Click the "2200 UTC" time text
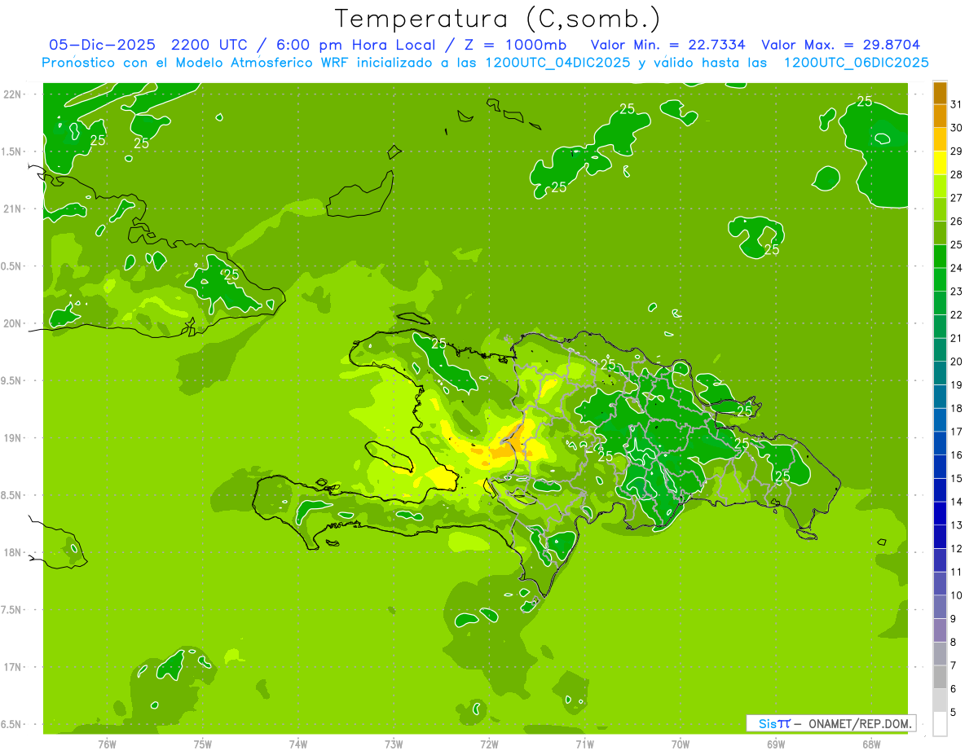Viewport: 978px width, 755px height. click(x=209, y=44)
